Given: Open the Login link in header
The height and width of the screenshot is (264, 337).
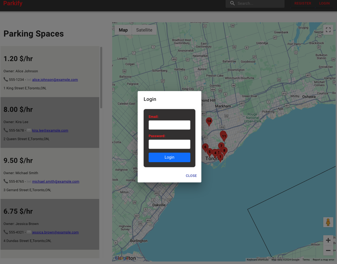Looking at the screenshot, I should 324,4.
